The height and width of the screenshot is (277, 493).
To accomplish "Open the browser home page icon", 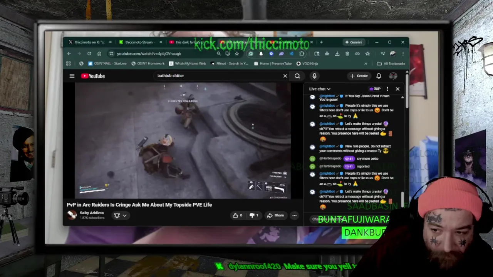I will coord(99,54).
